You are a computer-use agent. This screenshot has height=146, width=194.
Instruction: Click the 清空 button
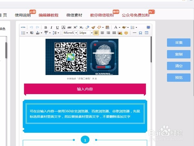pyautogui.click(x=179, y=66)
